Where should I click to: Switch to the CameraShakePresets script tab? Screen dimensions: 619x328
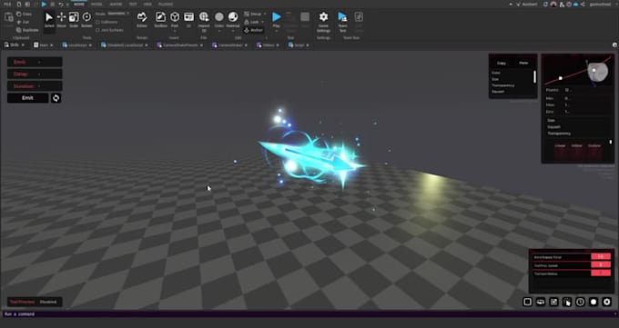click(179, 45)
